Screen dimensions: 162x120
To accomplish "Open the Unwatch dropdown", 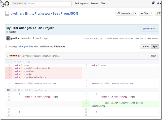I will [125, 13].
